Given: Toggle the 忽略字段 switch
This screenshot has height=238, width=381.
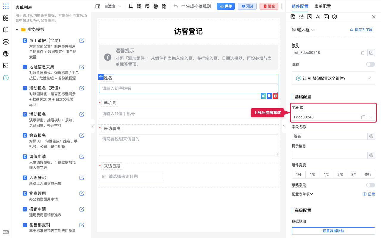Looking at the screenshot, I should pyautogui.click(x=371, y=185).
